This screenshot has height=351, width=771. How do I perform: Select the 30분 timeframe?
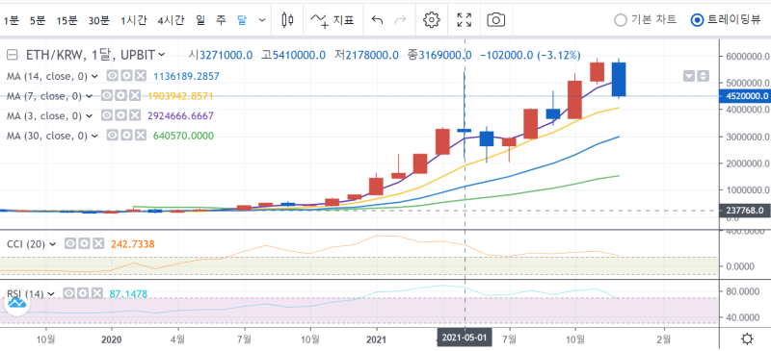tap(99, 20)
